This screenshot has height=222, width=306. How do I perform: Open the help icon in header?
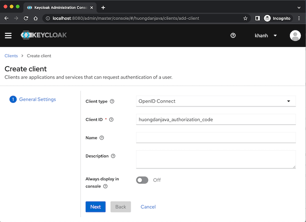coord(233,35)
